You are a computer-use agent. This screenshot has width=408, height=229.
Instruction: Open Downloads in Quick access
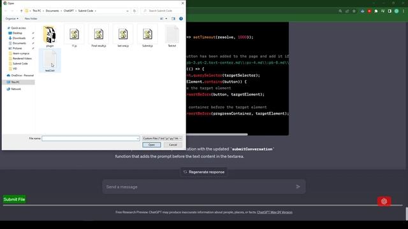click(19, 38)
